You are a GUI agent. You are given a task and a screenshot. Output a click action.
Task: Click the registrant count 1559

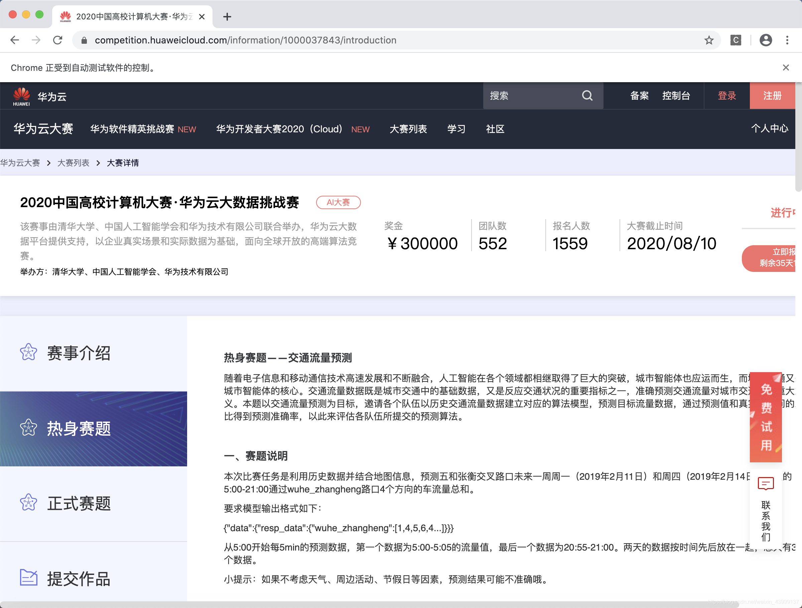point(570,243)
